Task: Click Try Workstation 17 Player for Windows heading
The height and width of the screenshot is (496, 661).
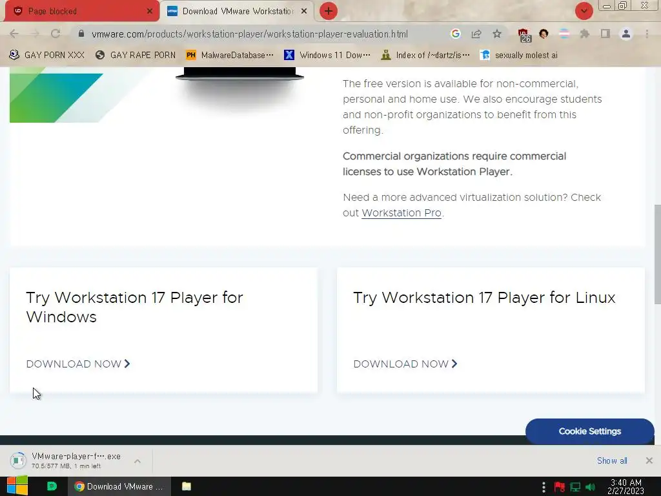Action: pyautogui.click(x=134, y=307)
